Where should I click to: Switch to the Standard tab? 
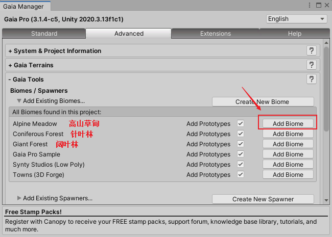(44, 34)
